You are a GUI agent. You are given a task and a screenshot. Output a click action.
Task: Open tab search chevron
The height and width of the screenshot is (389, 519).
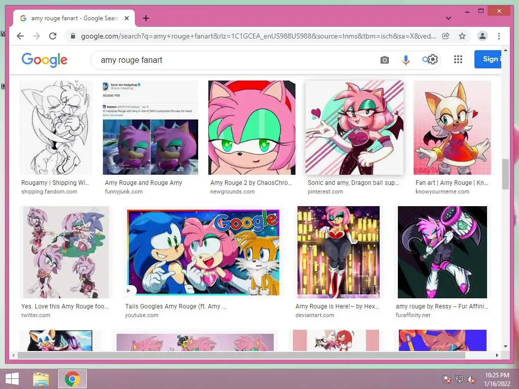coord(448,18)
